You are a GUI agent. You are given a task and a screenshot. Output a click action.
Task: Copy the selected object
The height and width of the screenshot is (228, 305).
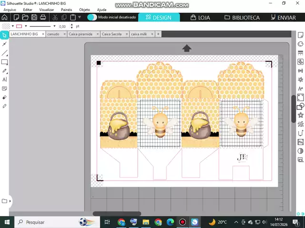click(x=64, y=17)
